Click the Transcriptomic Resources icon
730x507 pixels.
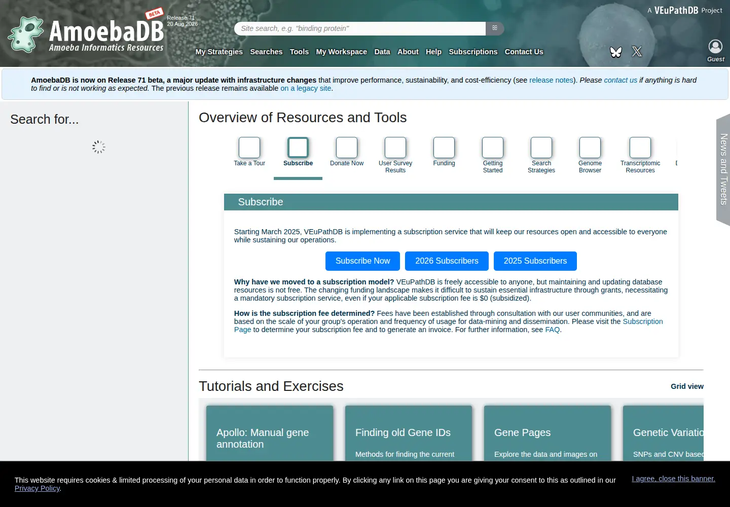640,148
